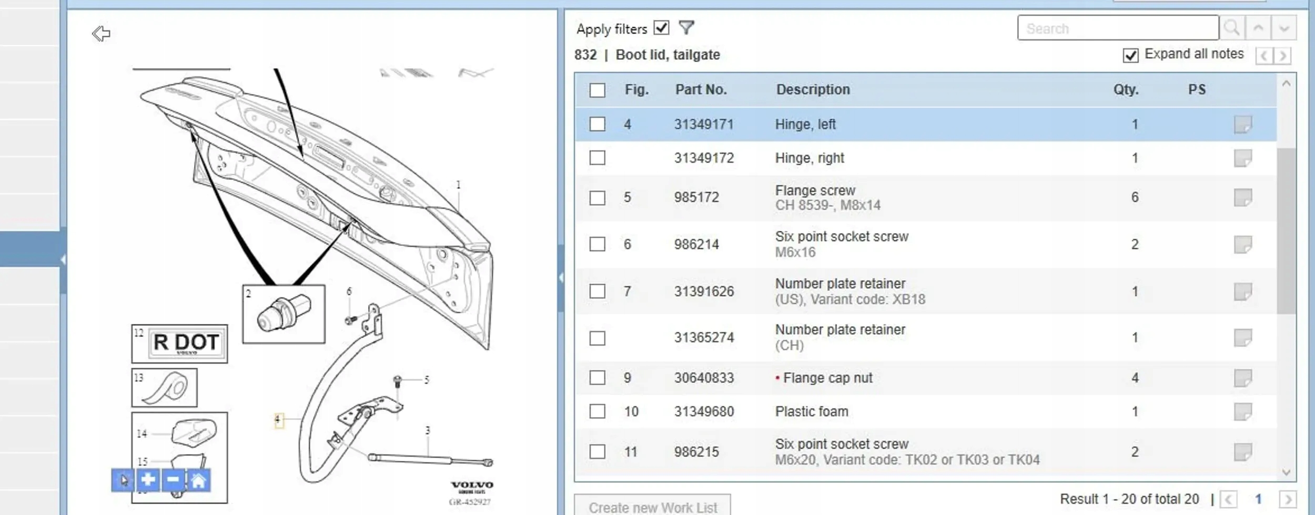The image size is (1315, 515).
Task: Open note icon for part 31391626 row
Action: pos(1243,292)
